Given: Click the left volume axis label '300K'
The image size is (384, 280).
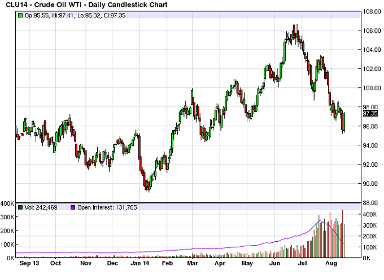Looking at the screenshot, I should [7, 217].
